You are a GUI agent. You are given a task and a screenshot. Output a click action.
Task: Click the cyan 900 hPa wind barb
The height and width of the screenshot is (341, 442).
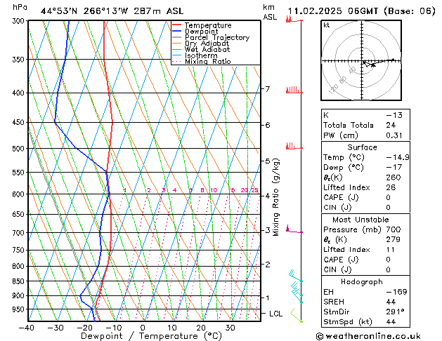297,290
